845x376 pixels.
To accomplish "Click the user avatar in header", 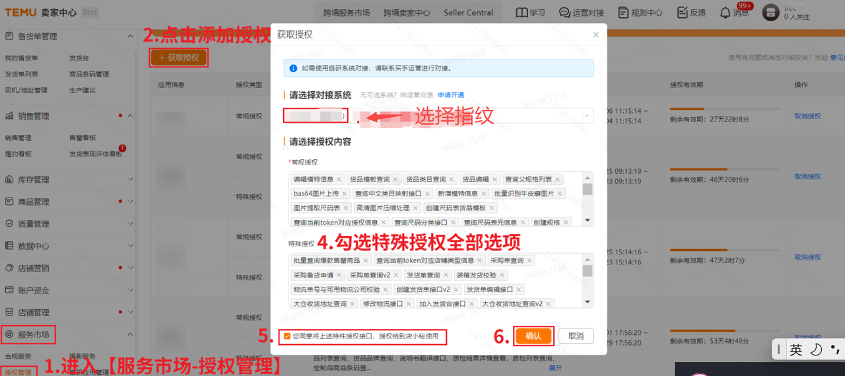I will coord(770,13).
